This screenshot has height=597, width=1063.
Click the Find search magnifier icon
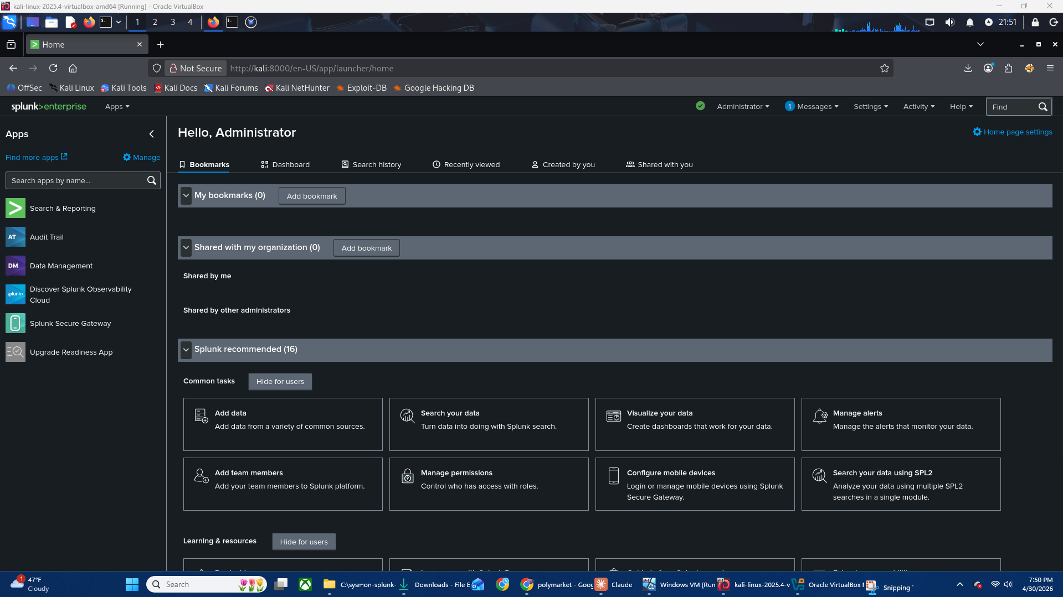[1043, 107]
